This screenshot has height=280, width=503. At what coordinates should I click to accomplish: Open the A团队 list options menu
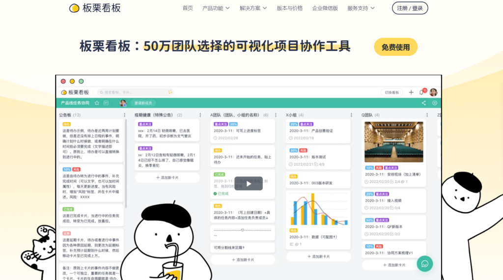tap(276, 115)
